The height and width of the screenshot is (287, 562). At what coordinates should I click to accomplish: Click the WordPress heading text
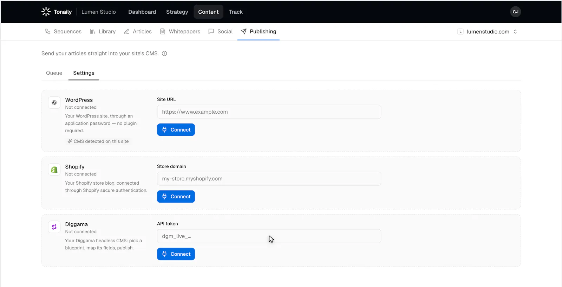pos(79,100)
